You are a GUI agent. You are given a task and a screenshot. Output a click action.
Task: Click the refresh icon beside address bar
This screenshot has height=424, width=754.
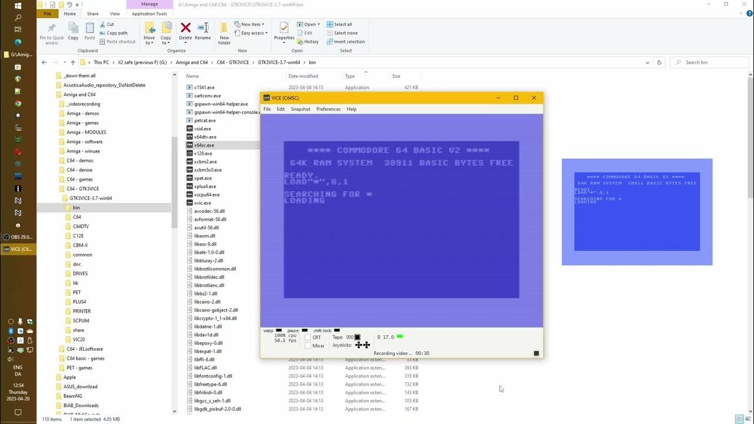point(659,62)
